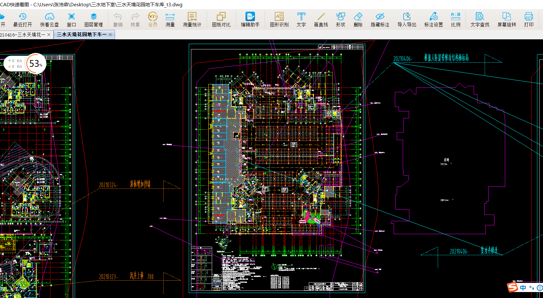Viewport: 543px width, 298px height.
Task: Click annotation text 集水井修改
Action: pyautogui.click(x=489, y=250)
